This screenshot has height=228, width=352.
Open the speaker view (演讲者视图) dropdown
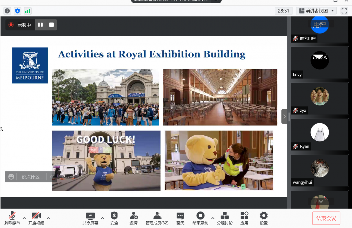tap(317, 11)
